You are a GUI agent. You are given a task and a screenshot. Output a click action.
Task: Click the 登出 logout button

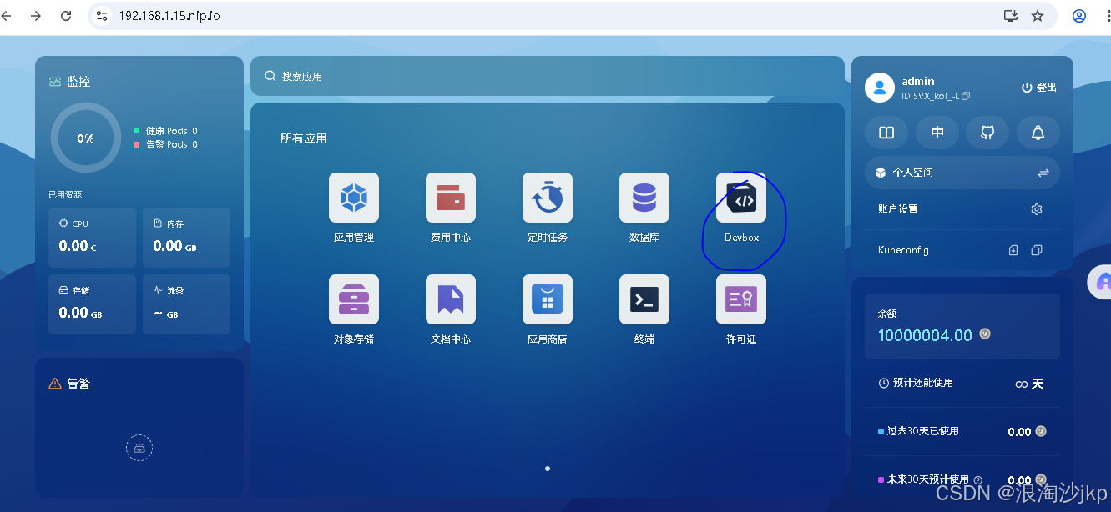1039,88
